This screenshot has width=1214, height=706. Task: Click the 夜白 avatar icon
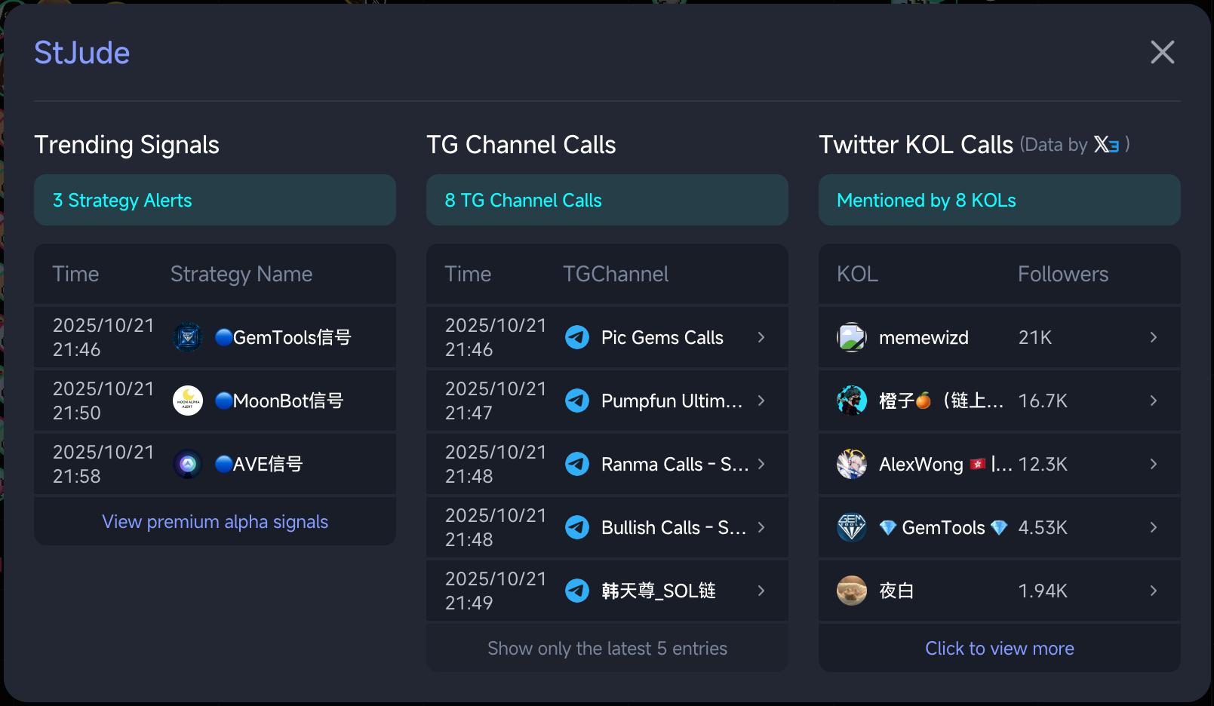(852, 591)
